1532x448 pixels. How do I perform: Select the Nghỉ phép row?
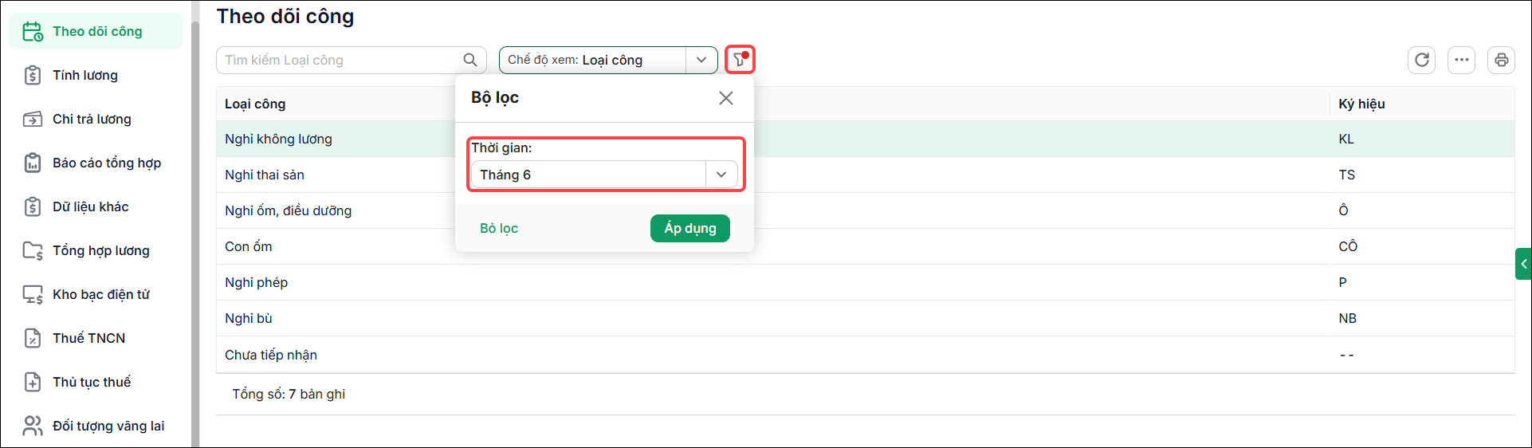(865, 282)
